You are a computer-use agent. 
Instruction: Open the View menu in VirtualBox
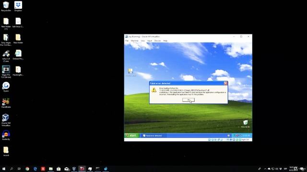click(x=143, y=41)
